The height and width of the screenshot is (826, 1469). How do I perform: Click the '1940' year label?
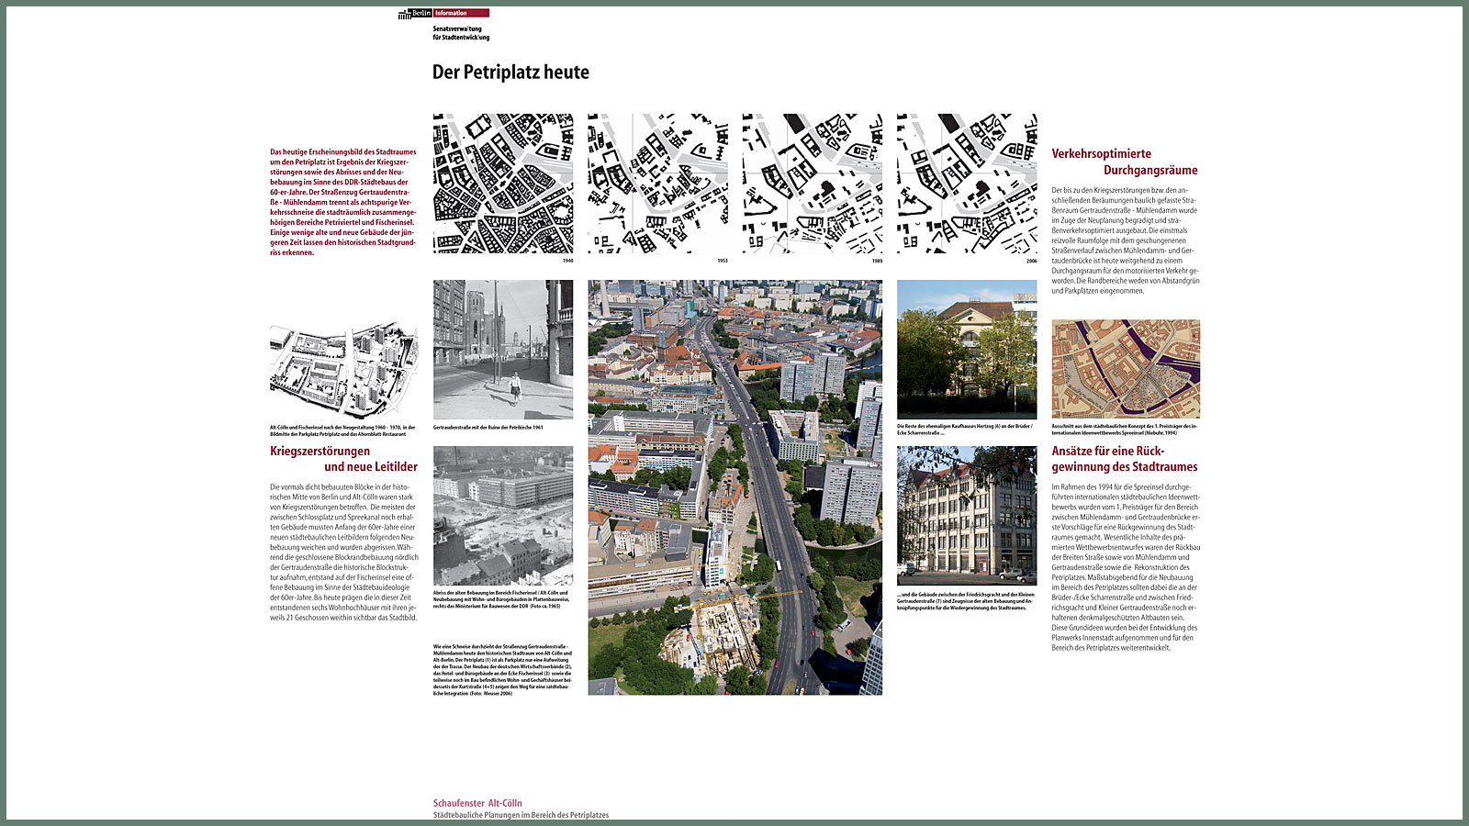[x=567, y=261]
